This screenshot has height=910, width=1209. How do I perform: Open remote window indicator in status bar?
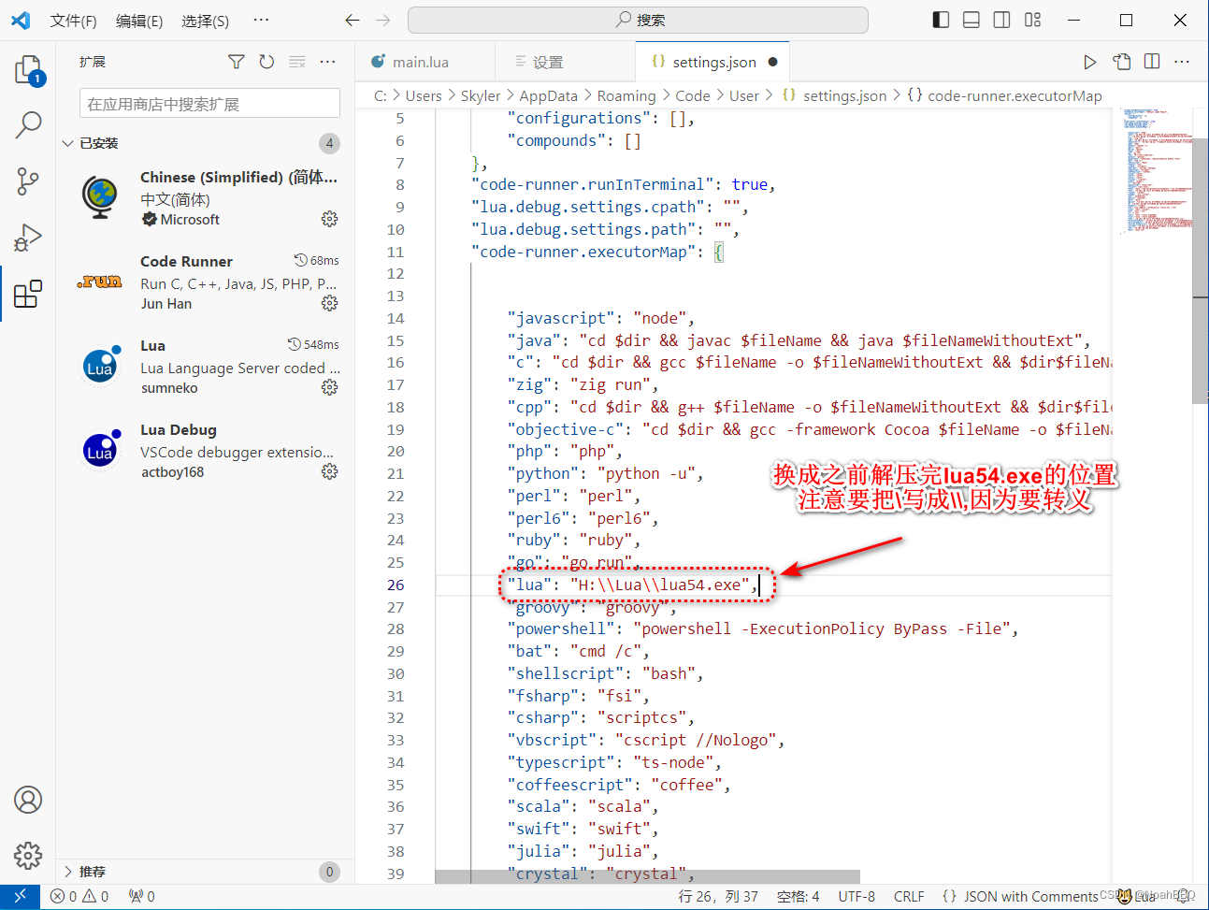click(20, 896)
